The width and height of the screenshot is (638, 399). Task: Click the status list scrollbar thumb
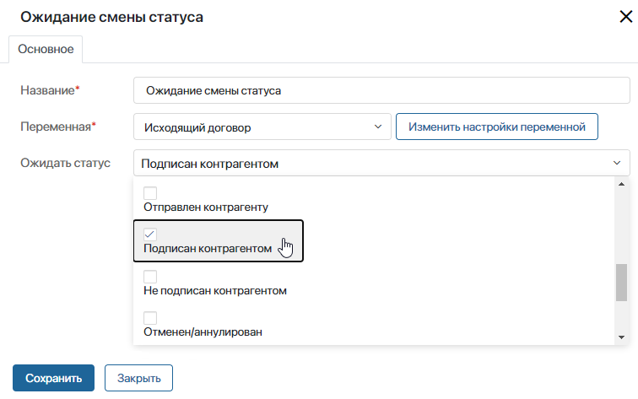(621, 283)
